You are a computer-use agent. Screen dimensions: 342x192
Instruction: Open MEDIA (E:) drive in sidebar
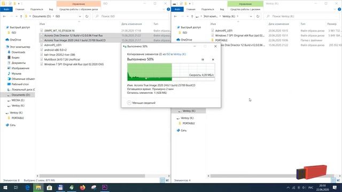coord(18,100)
